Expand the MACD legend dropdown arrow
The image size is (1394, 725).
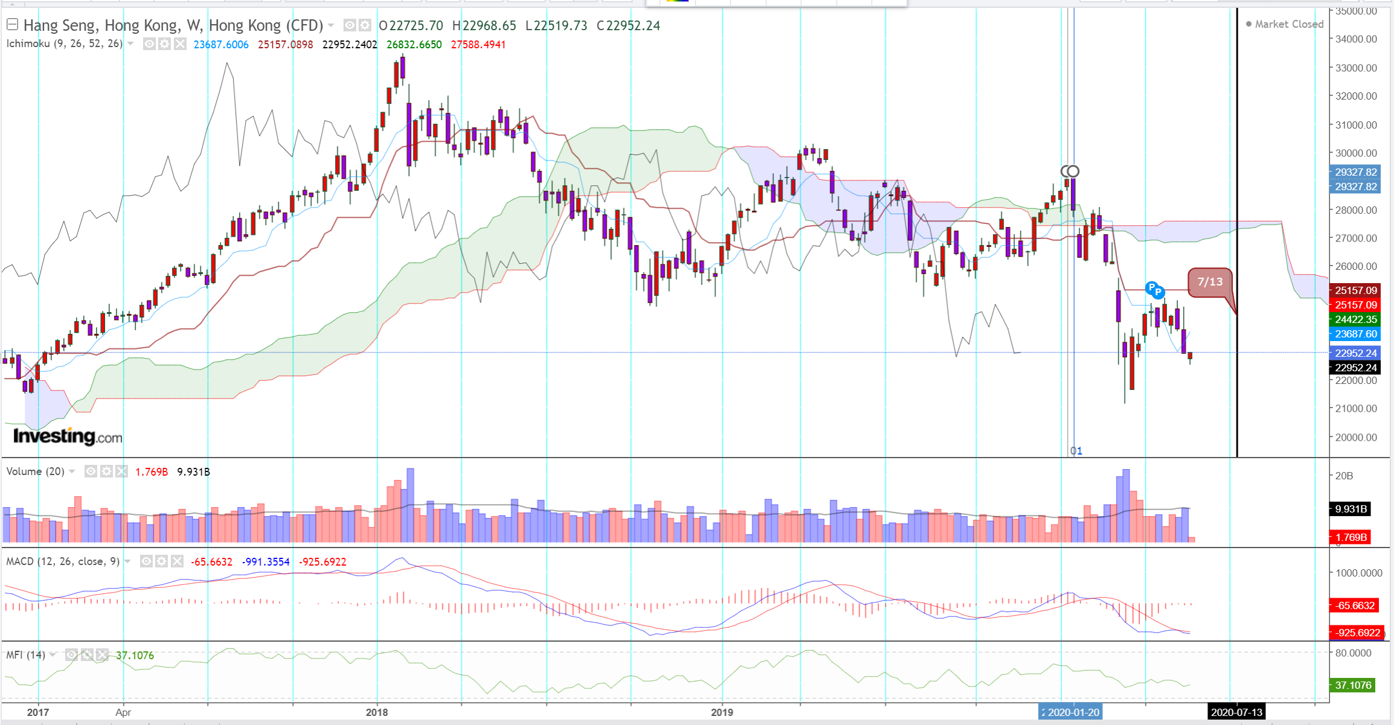(127, 561)
